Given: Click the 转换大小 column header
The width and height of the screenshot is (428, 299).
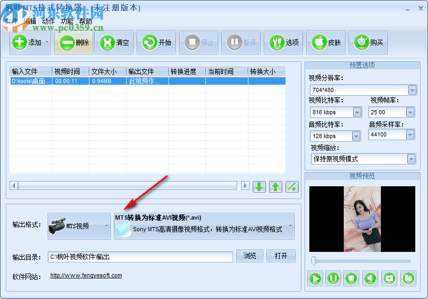Looking at the screenshot, I should (267, 71).
